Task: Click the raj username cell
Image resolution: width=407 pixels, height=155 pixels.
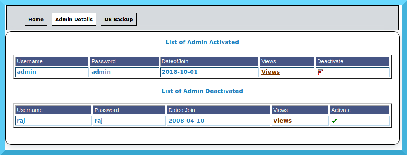Action: click(x=53, y=121)
